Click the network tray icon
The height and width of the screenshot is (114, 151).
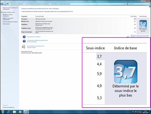coord(138,112)
